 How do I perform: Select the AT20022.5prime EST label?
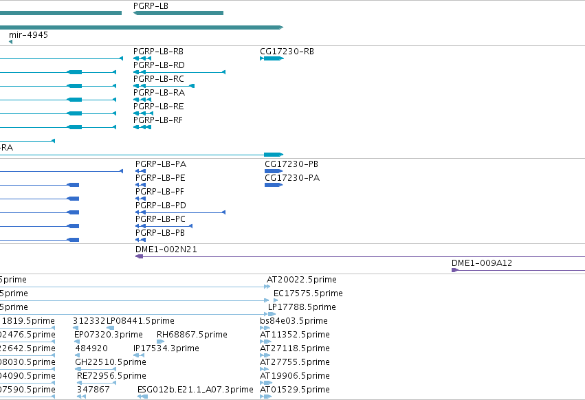pos(302,280)
